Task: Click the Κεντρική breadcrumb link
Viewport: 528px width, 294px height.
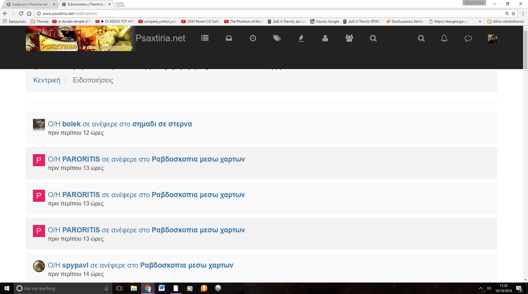Action: pos(47,80)
